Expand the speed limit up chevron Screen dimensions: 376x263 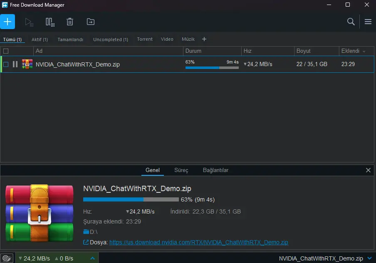(93, 258)
